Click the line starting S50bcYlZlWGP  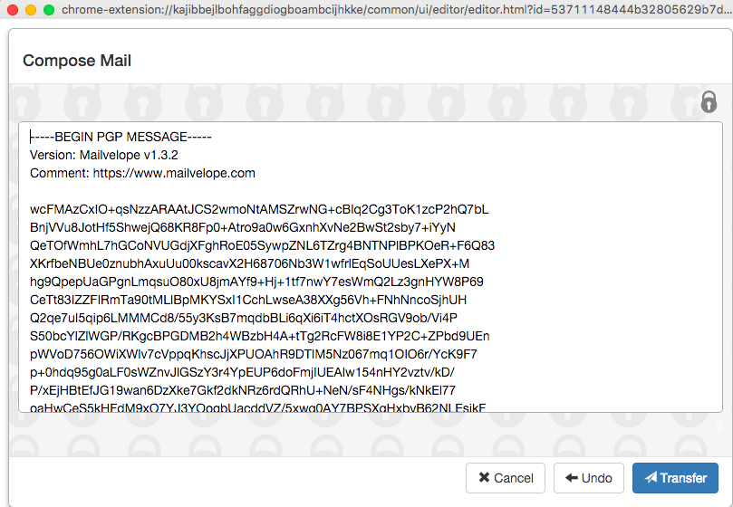pyautogui.click(x=260, y=336)
